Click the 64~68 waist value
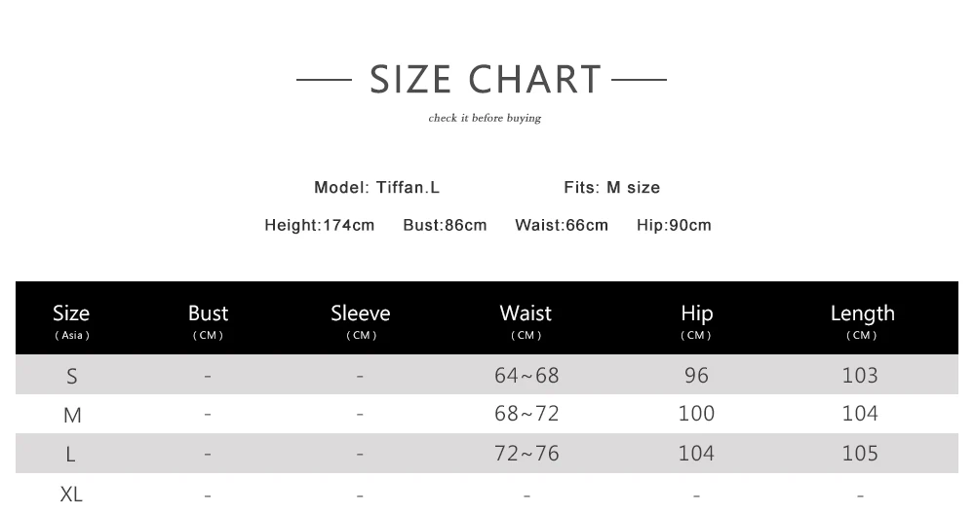Viewport: 975px width, 515px height. pyautogui.click(x=526, y=375)
